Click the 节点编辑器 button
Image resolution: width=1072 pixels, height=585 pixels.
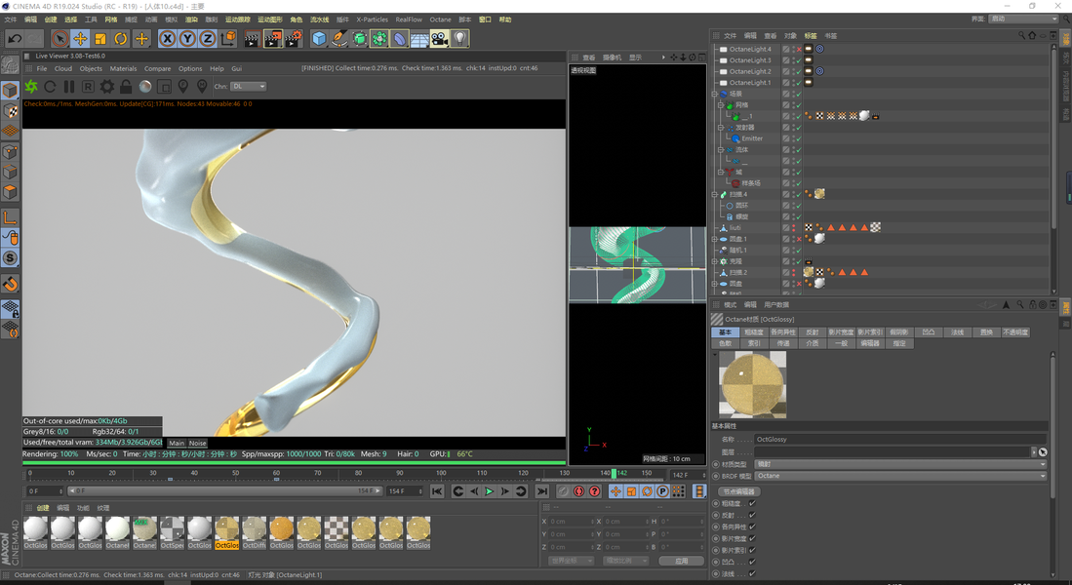(739, 491)
